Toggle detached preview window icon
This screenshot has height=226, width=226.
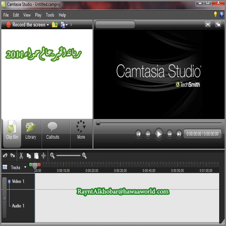click(218, 24)
